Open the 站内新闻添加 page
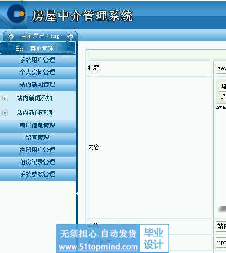Viewport: 226px width, 253px height. (35, 98)
